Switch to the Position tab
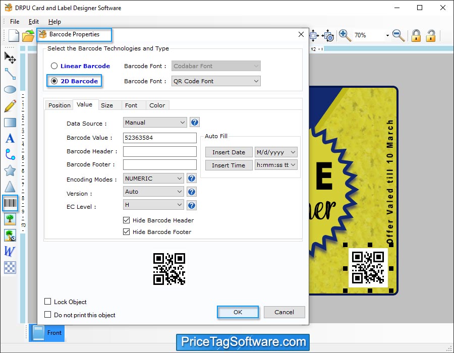 (x=60, y=105)
